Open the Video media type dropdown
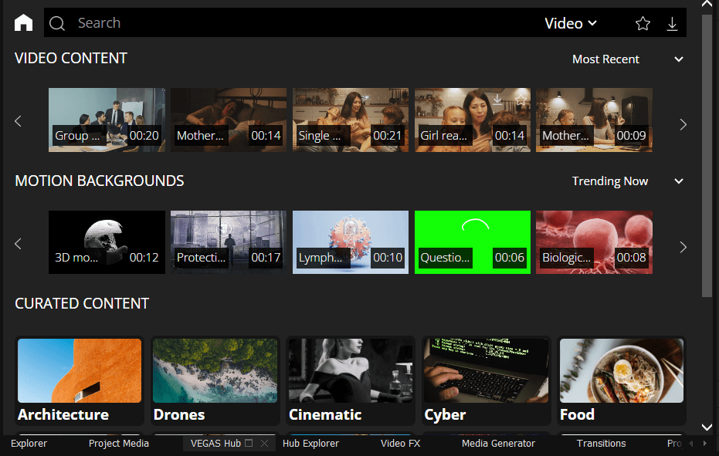Viewport: 719px width, 456px height. 571,23
